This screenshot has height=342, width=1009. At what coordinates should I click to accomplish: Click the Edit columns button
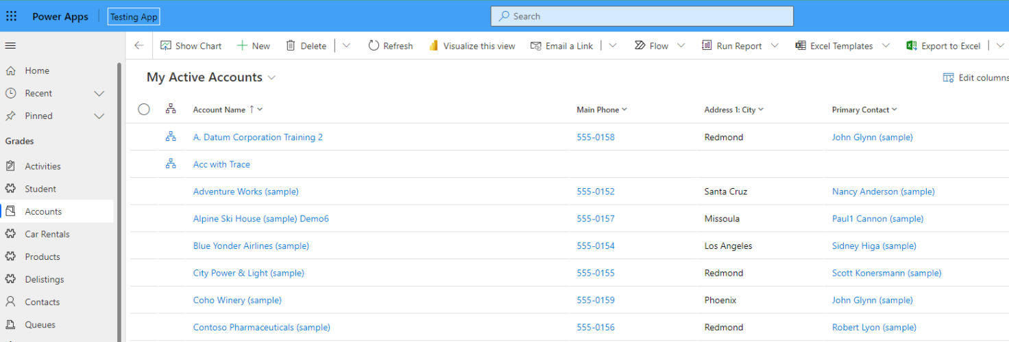[x=975, y=78]
